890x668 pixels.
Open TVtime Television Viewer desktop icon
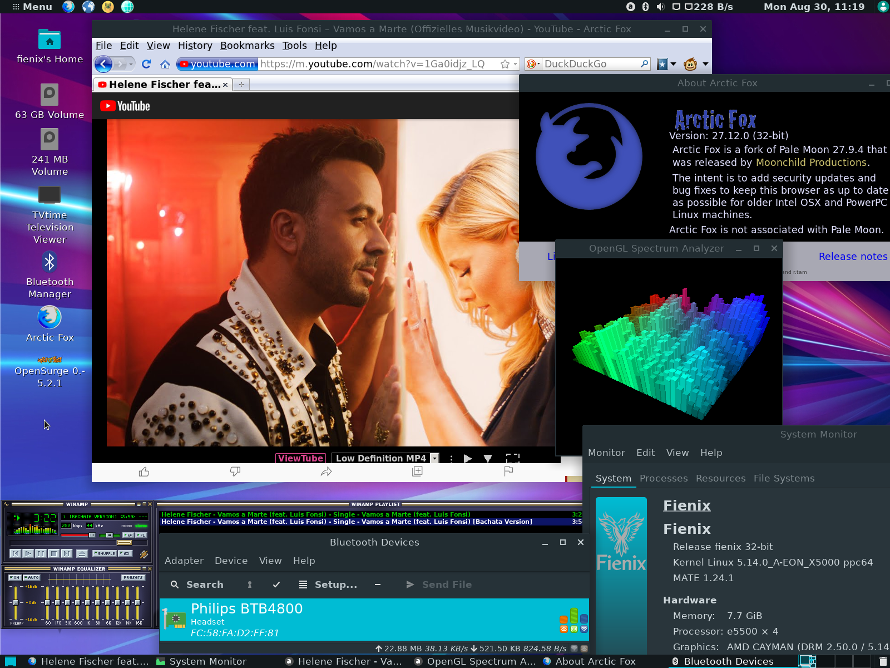point(50,215)
